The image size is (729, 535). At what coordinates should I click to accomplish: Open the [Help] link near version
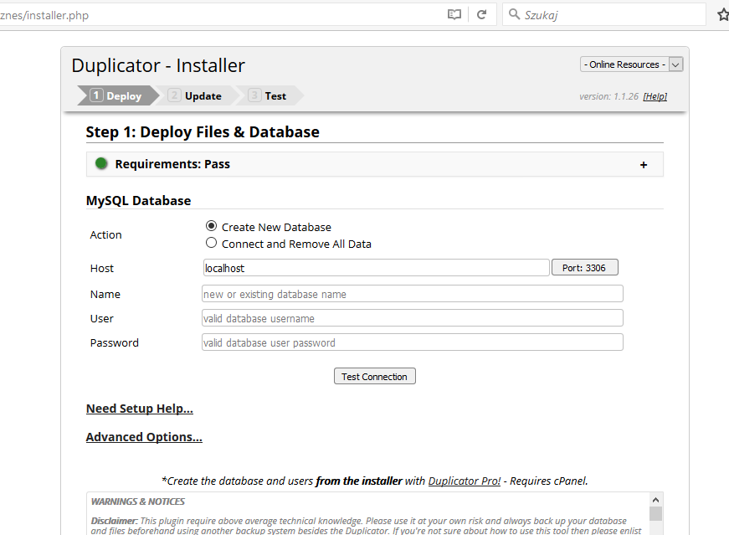pos(655,96)
